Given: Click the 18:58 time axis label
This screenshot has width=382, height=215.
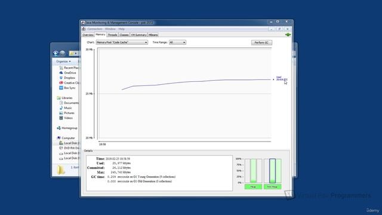Looking at the screenshot, I should point(102,145).
